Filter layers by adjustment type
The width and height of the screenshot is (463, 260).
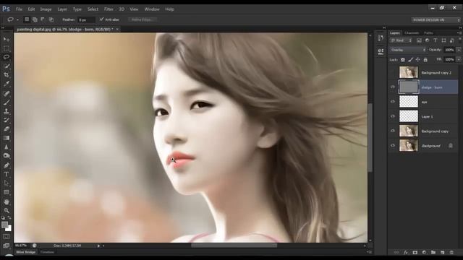(427, 40)
